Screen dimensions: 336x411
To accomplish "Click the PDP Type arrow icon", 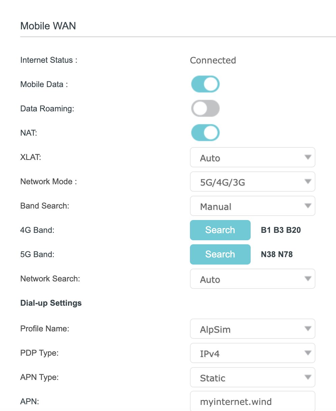I will click(307, 353).
